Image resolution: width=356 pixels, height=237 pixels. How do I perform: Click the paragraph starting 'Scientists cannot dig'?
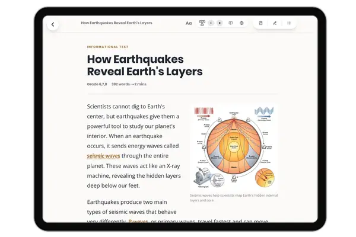click(x=134, y=146)
